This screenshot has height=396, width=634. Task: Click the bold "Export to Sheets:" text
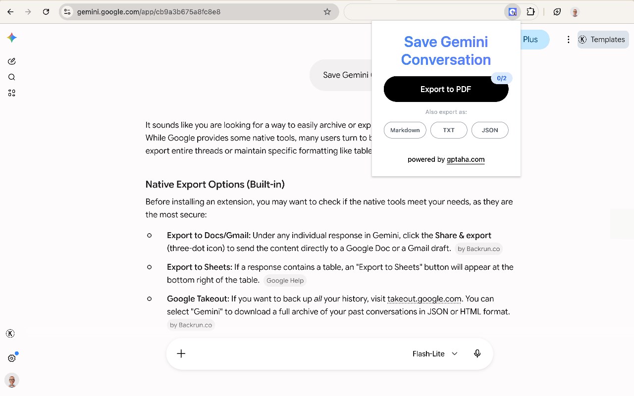(x=200, y=267)
